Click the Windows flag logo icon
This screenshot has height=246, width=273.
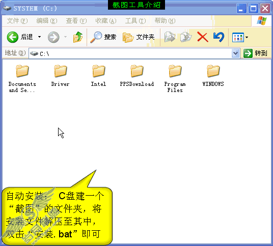(x=262, y=21)
